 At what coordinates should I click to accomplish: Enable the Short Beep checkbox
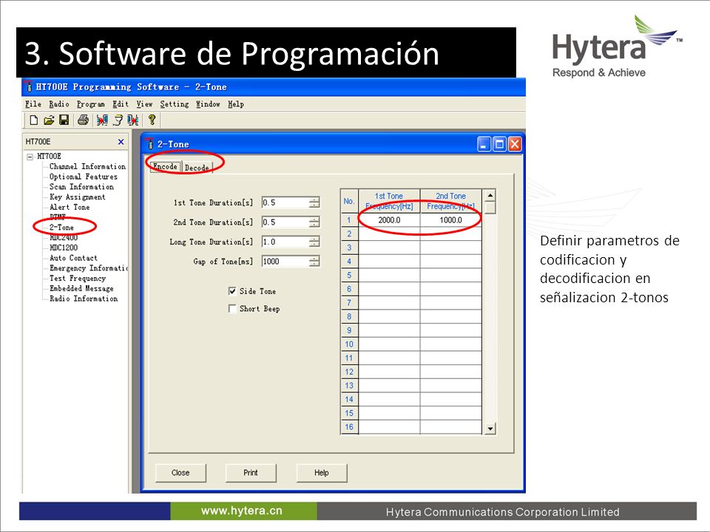coord(232,309)
